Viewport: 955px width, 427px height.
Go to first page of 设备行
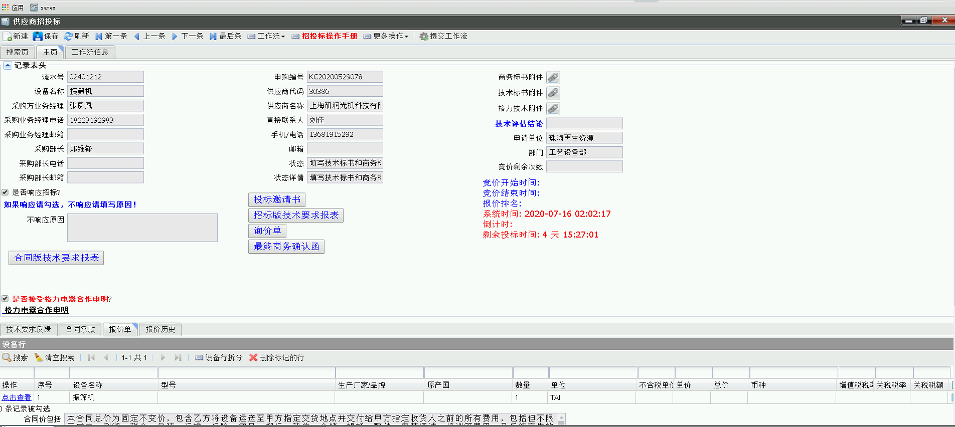tap(91, 358)
